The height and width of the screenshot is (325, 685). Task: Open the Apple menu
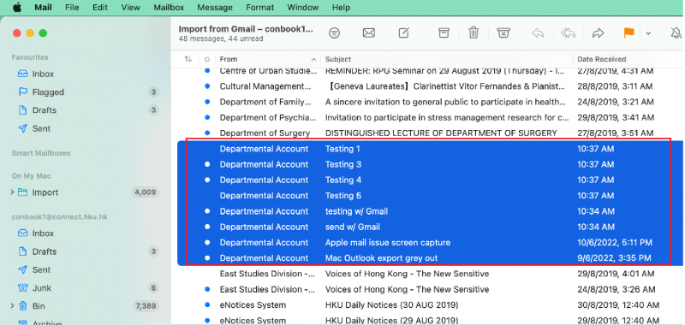(x=17, y=8)
